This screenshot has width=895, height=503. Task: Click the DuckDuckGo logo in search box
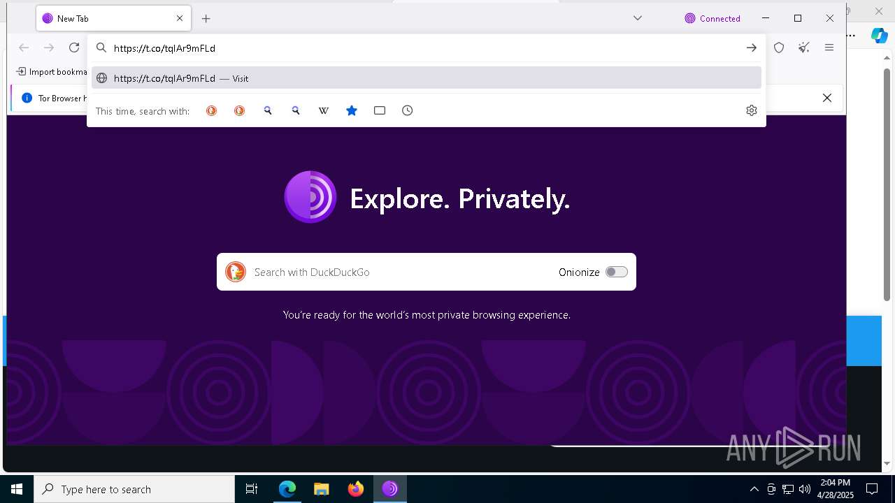[236, 272]
